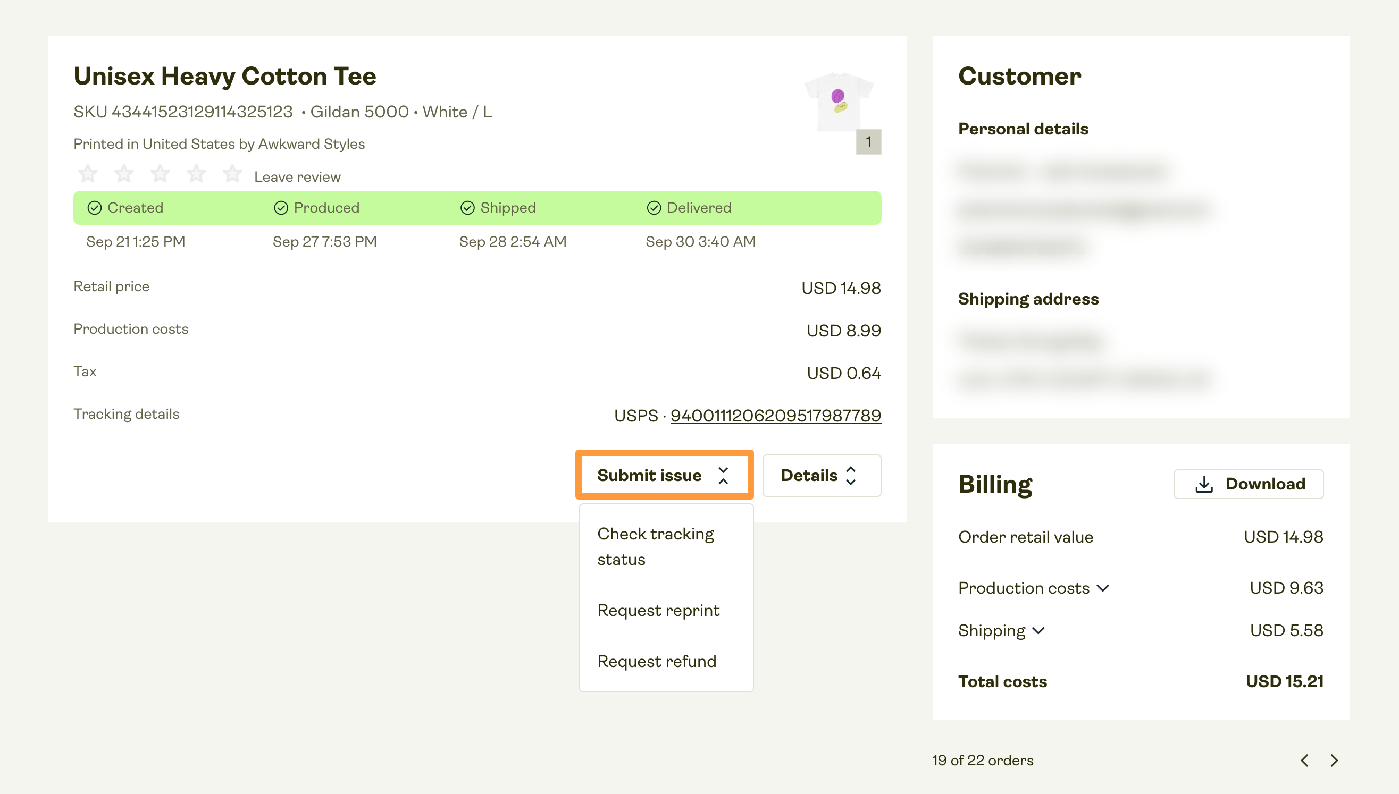
Task: Click the Created status checkmark icon
Action: [95, 208]
